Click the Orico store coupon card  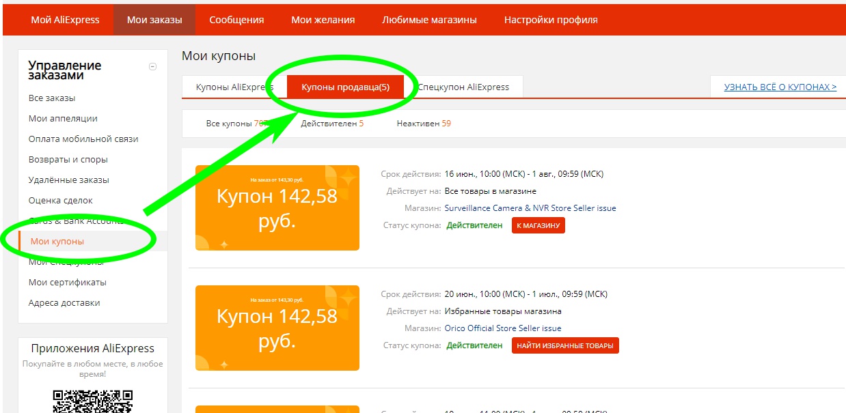tap(277, 328)
